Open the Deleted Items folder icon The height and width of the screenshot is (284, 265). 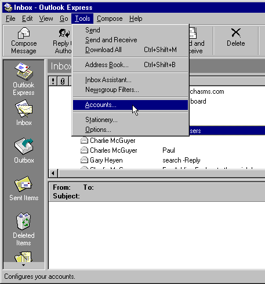tap(23, 221)
